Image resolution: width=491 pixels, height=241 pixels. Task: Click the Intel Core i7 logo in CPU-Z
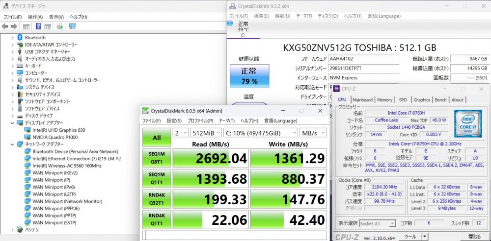click(468, 124)
